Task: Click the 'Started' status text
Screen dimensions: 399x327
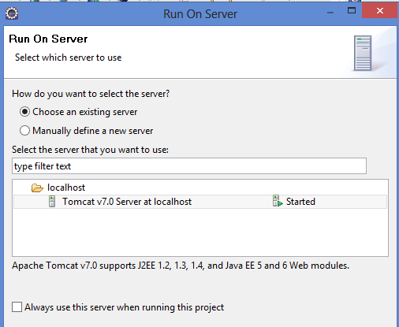Action: (300, 202)
